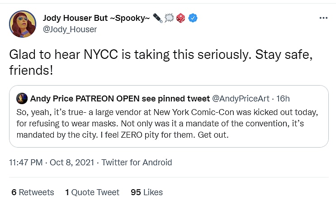
Task: Open the three-dot more options menu
Action: coord(323,18)
